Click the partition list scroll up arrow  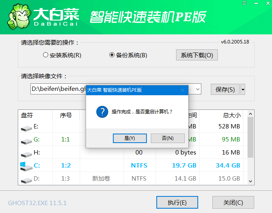(250, 114)
